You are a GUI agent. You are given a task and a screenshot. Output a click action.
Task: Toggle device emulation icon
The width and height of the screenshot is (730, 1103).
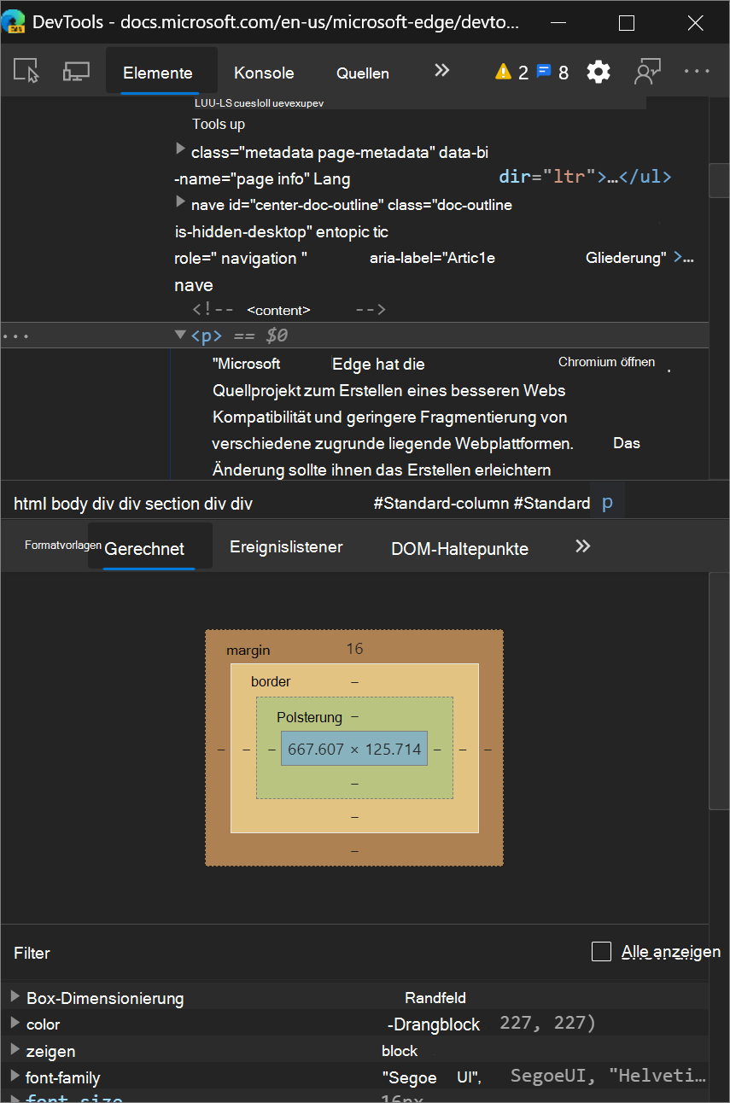coord(77,71)
